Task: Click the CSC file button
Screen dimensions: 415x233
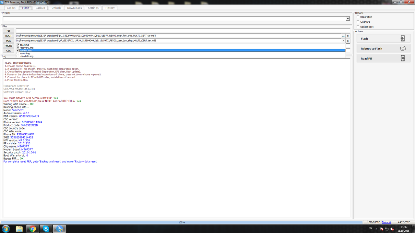Action: (x=8, y=50)
